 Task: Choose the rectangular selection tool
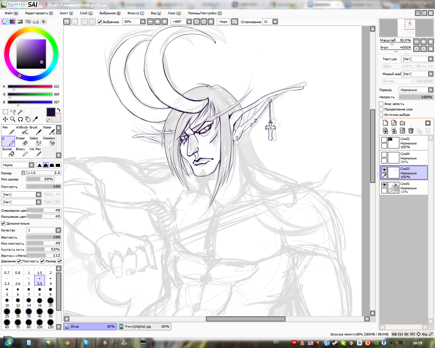click(x=5, y=112)
